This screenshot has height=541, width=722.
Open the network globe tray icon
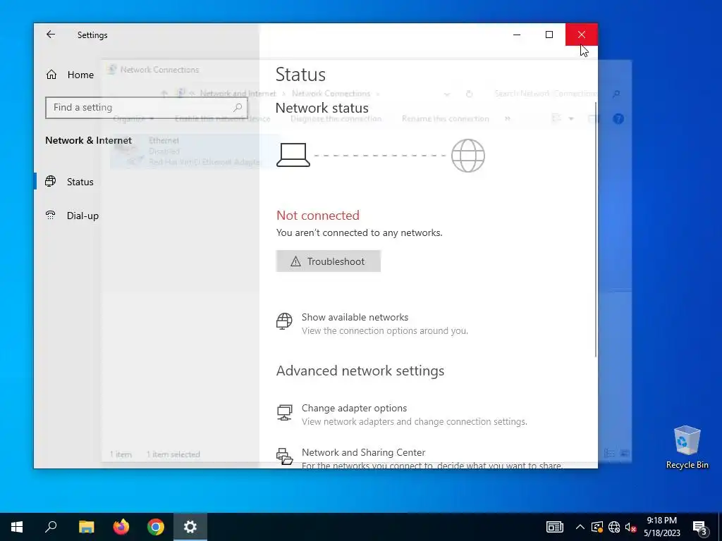pyautogui.click(x=614, y=527)
